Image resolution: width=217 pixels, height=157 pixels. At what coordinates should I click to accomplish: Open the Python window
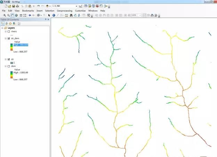click(x=101, y=6)
